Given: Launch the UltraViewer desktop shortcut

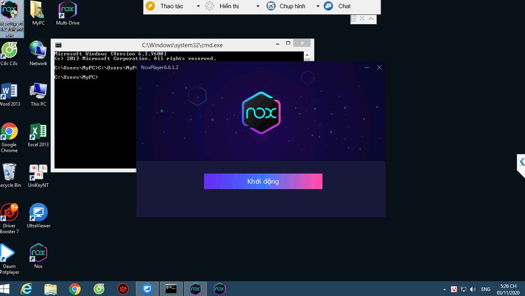Looking at the screenshot, I should [38, 216].
